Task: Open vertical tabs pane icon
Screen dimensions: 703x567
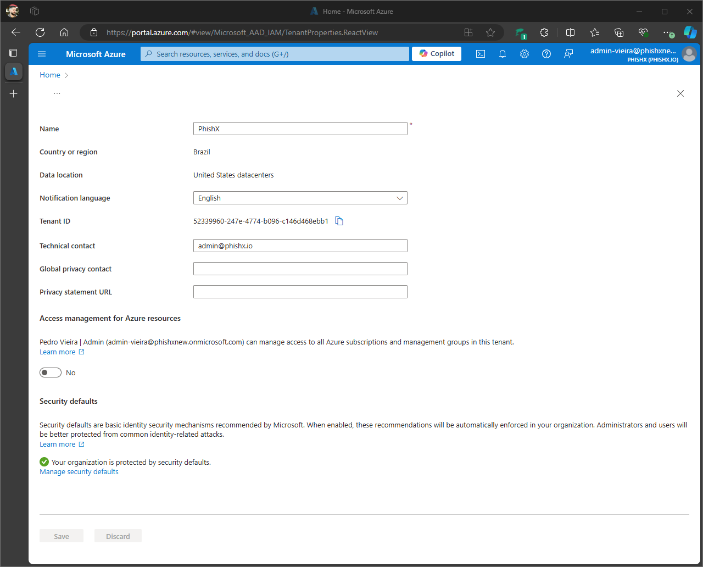Action: 14,53
